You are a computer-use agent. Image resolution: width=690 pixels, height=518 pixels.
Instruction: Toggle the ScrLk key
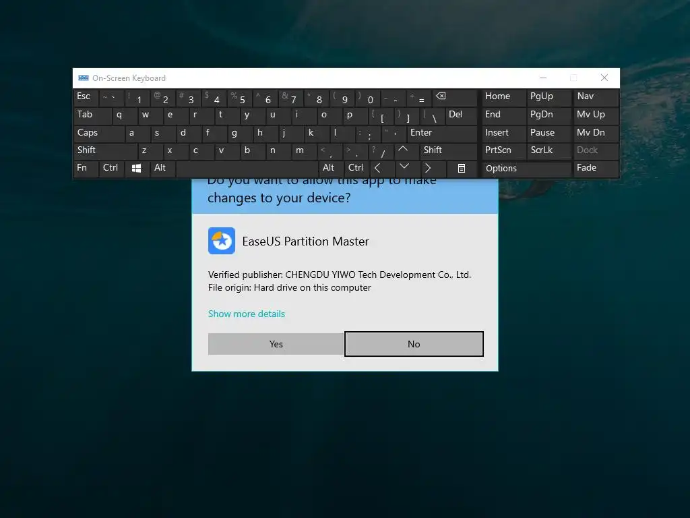[x=548, y=150]
